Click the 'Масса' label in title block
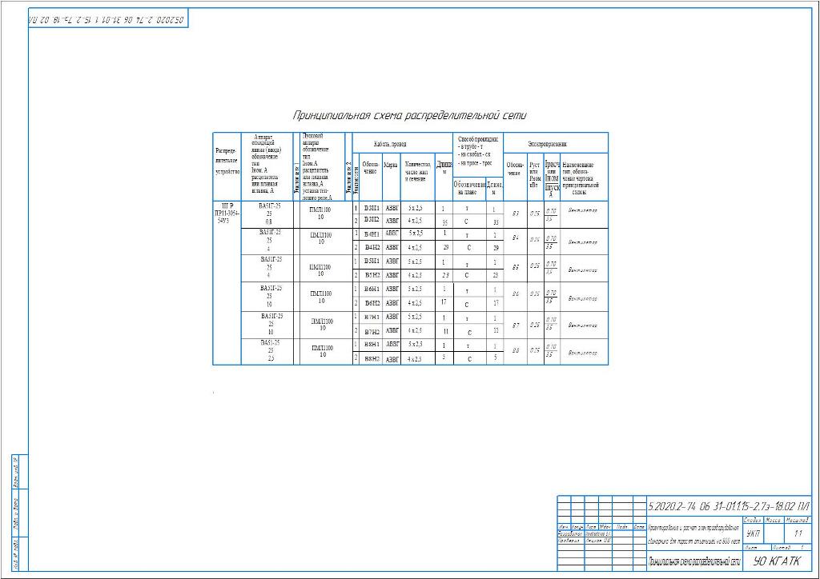 [x=773, y=521]
